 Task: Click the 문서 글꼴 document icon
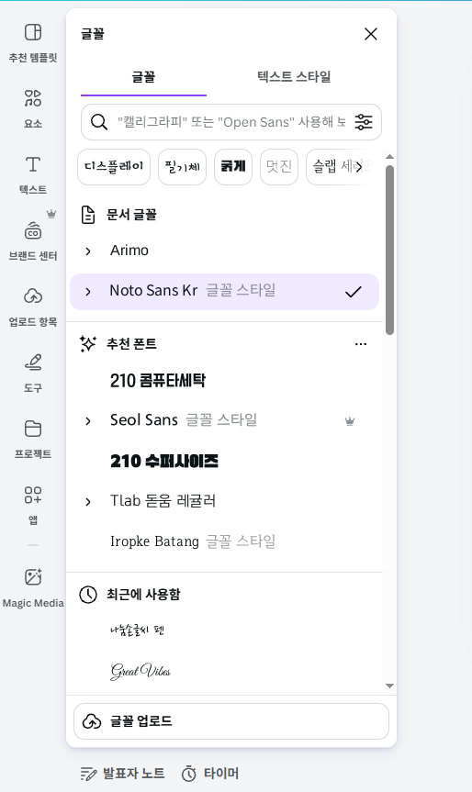point(88,215)
